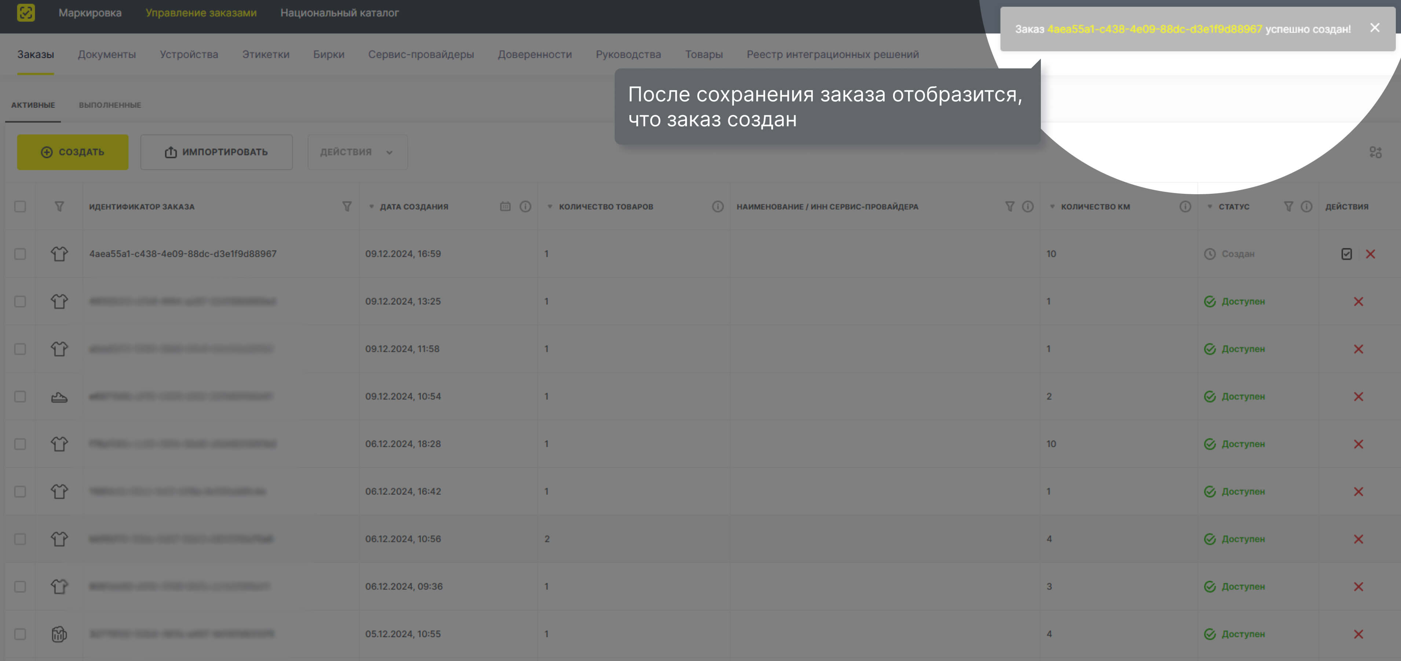This screenshot has width=1401, height=661.
Task: Open the filter funnel for ИДЕНТИФИКАТОР ЗАКАЗА column
Action: coord(347,206)
